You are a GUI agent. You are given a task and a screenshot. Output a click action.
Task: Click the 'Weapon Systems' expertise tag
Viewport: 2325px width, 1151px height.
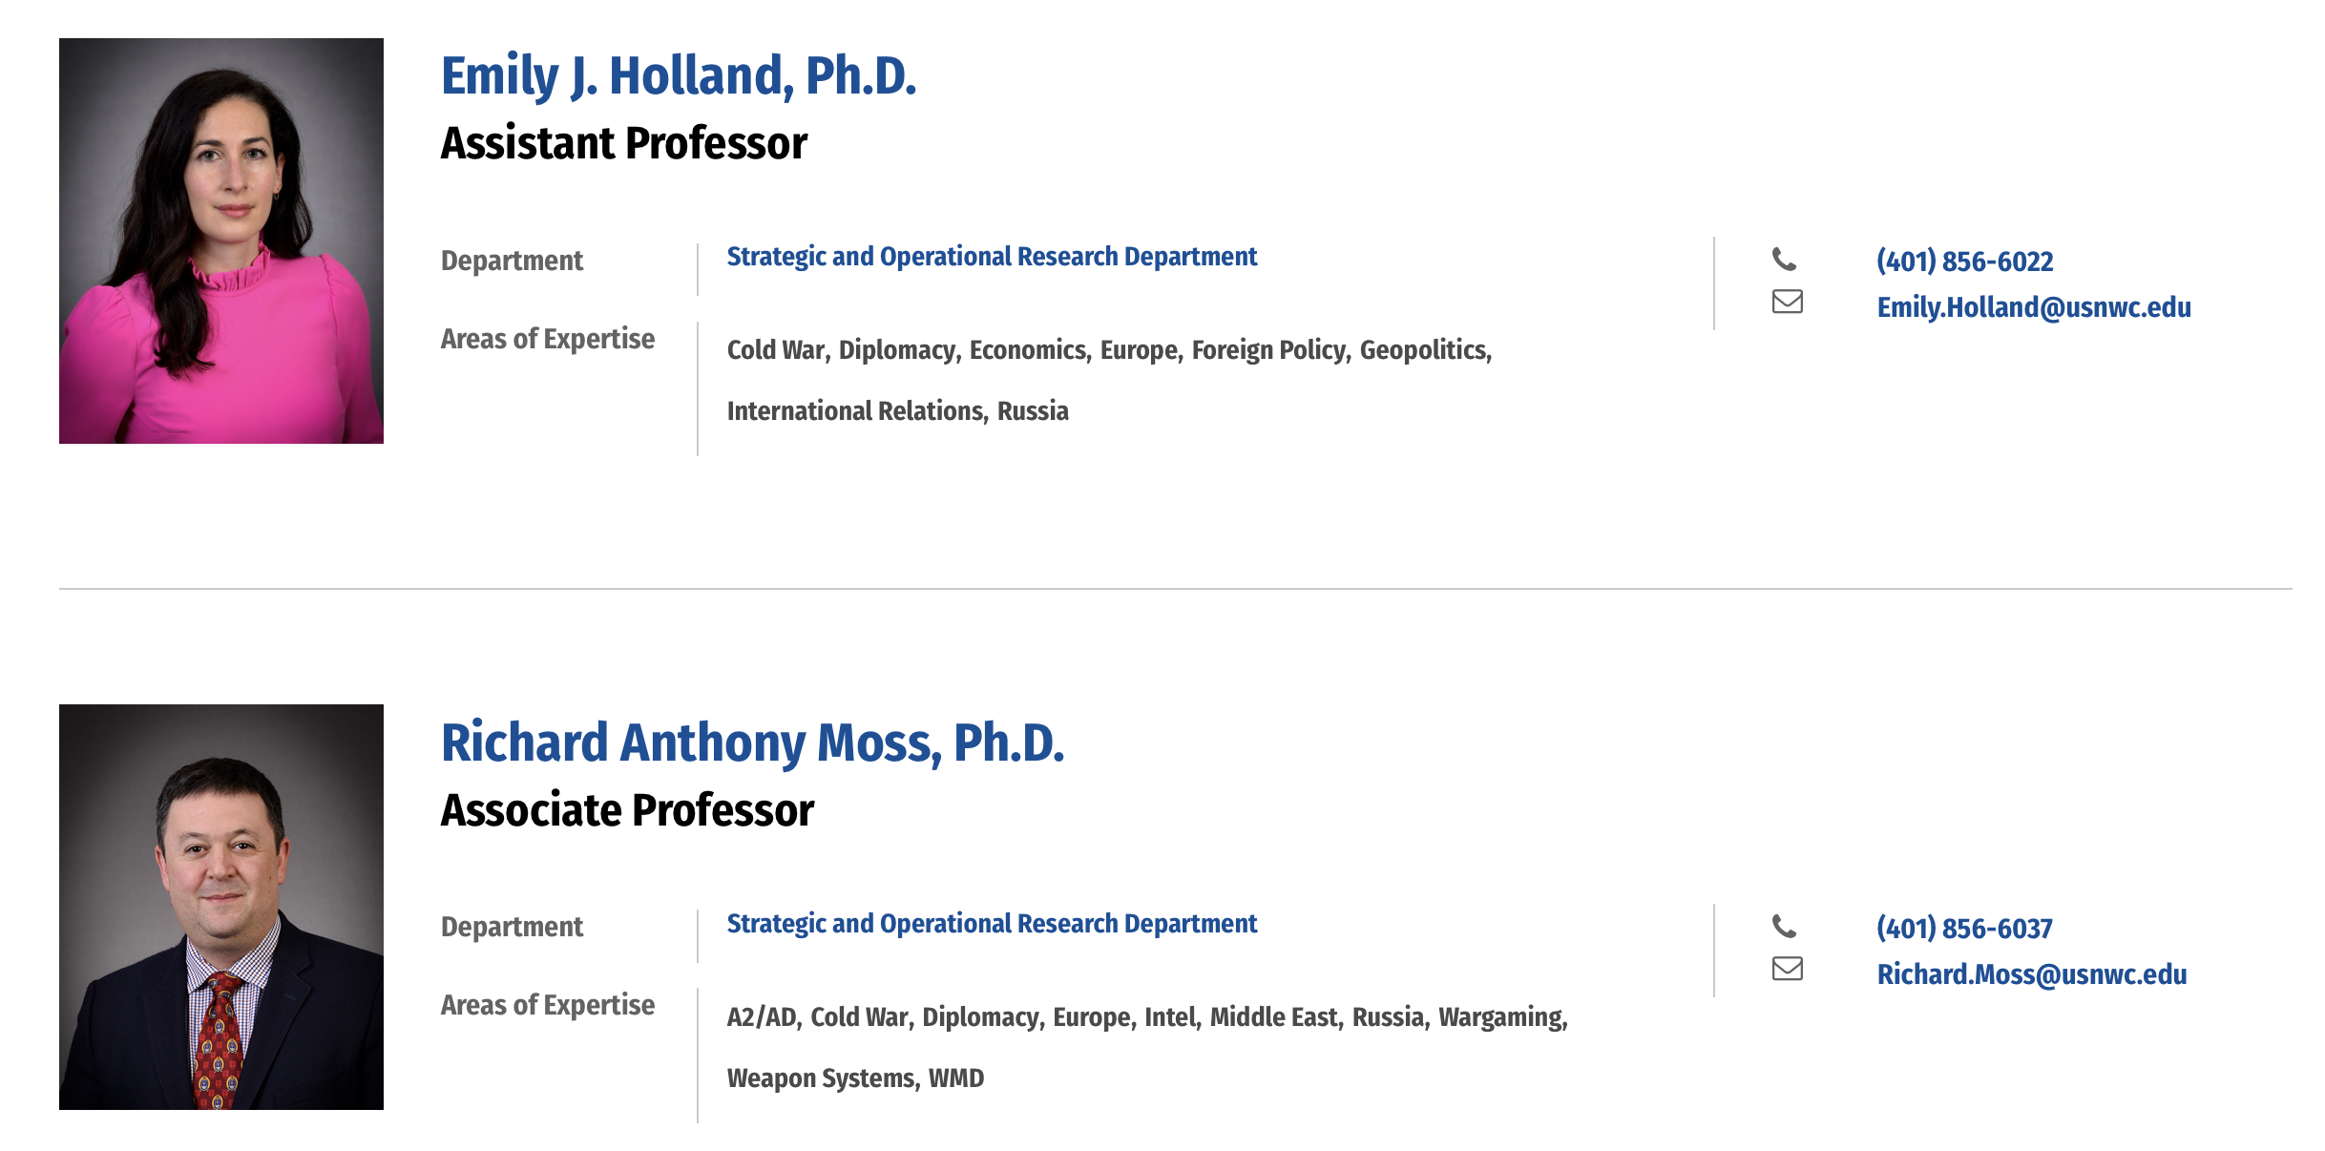[820, 1079]
